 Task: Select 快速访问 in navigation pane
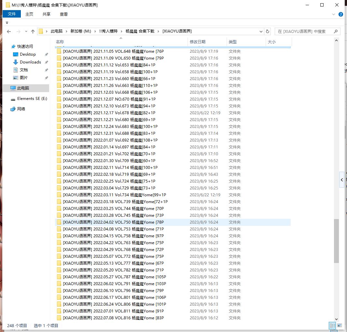[25, 46]
